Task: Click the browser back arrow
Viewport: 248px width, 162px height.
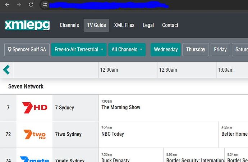Action: 7,5
